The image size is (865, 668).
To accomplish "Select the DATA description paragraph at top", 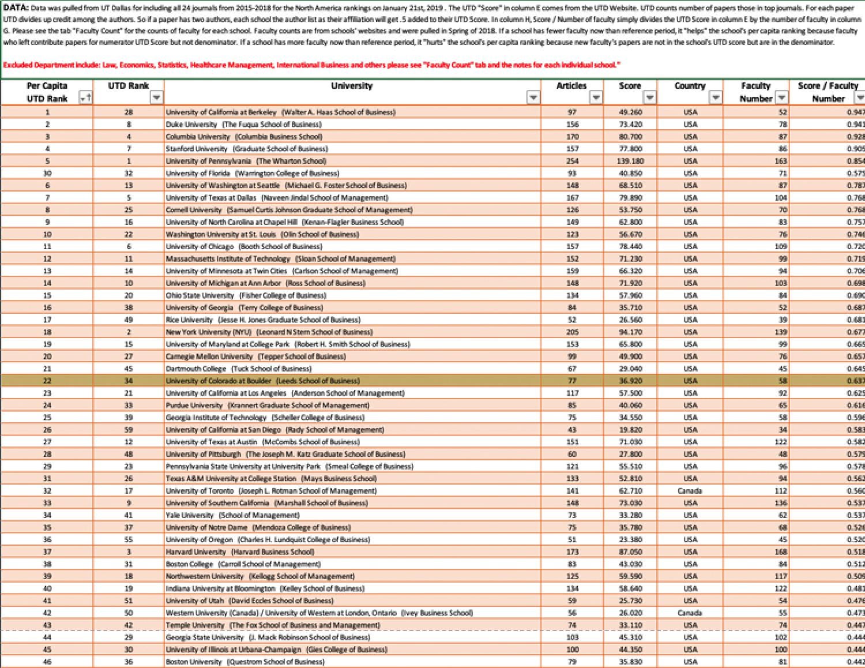I will pos(432,25).
